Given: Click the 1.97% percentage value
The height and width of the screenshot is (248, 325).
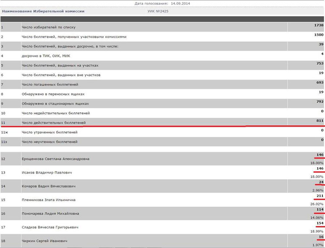Looking at the screenshot, I should point(318,245).
